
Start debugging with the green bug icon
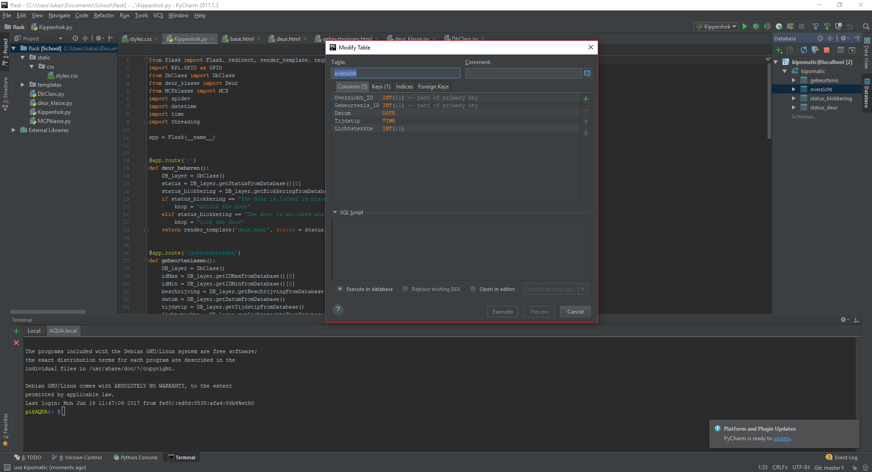(756, 27)
